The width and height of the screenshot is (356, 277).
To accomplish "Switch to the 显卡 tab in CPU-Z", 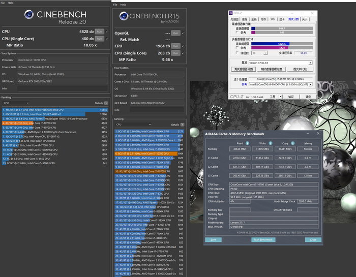I will point(282,19).
